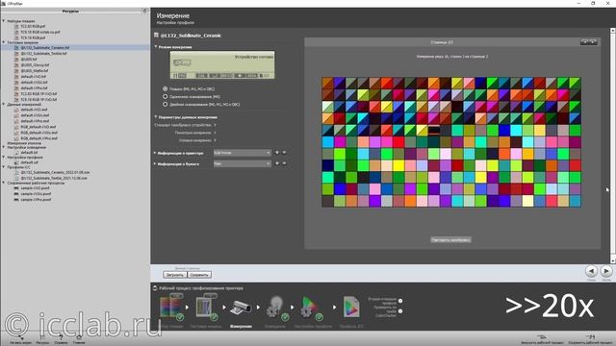
Task: Select the Измерение printer workflow step icon
Action: tap(241, 308)
